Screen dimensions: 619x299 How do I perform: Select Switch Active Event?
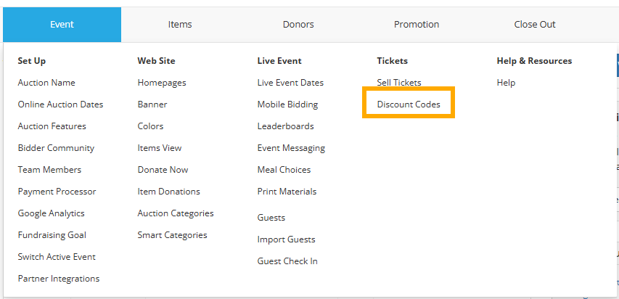coord(57,257)
